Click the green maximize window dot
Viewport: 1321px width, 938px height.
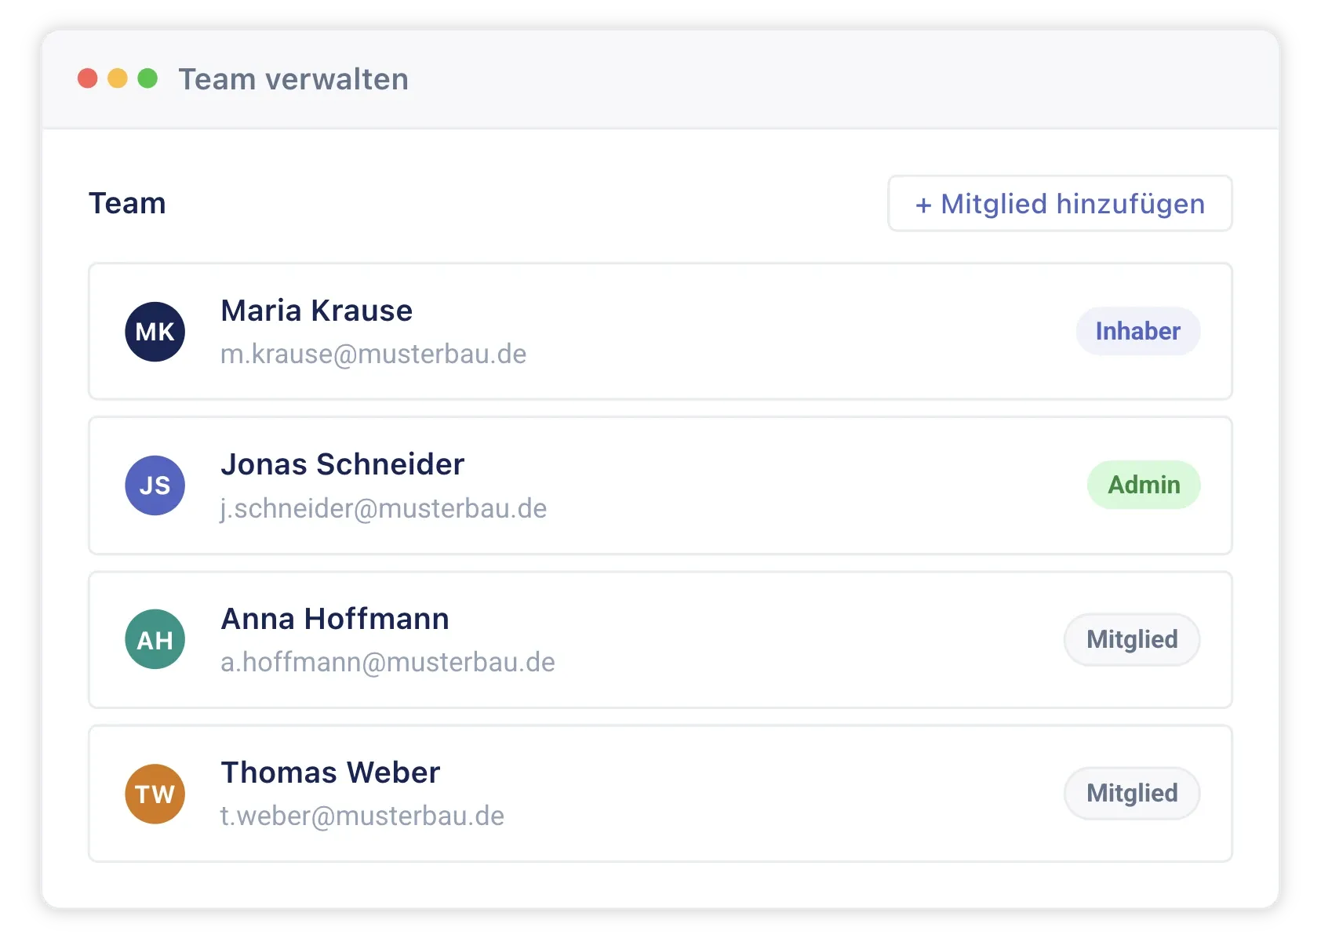click(x=147, y=78)
